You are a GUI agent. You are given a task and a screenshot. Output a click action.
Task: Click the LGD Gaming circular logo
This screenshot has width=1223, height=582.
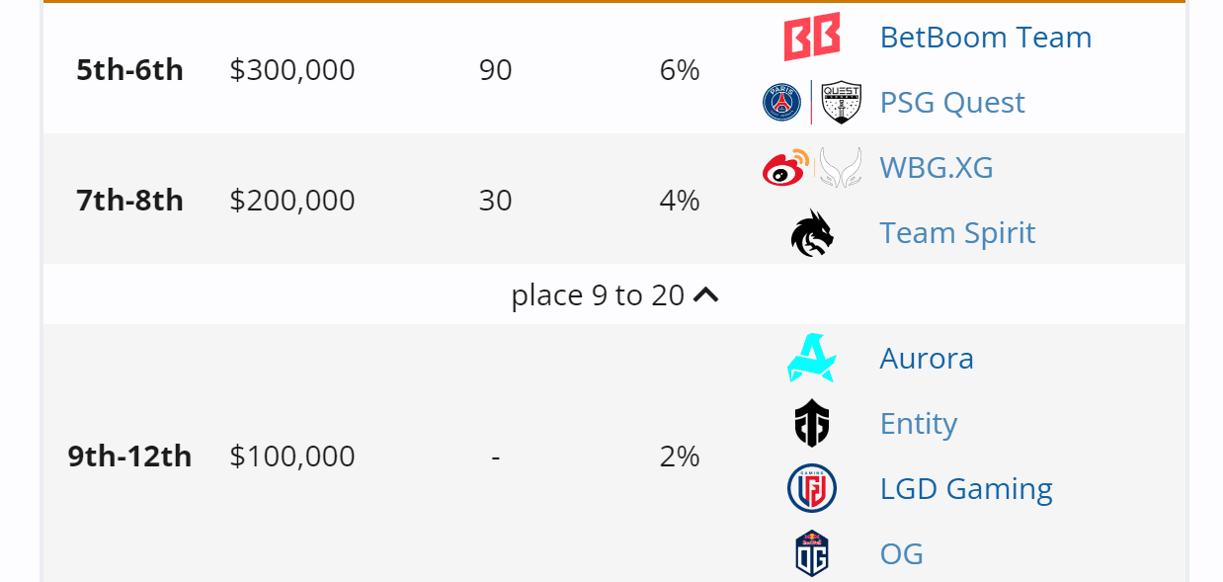point(811,489)
